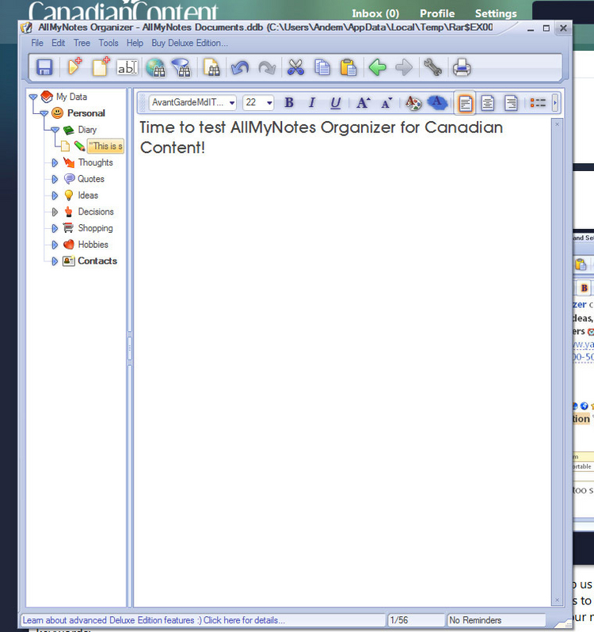Open the Tools menu
The height and width of the screenshot is (632, 594).
coord(109,43)
